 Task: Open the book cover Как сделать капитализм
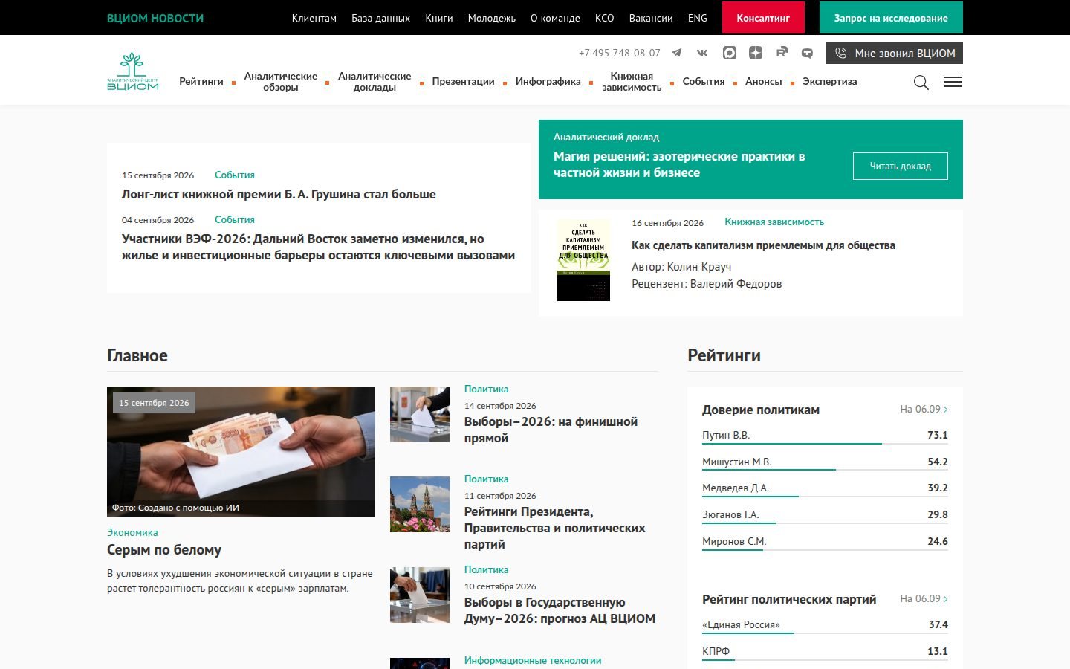[x=583, y=259]
